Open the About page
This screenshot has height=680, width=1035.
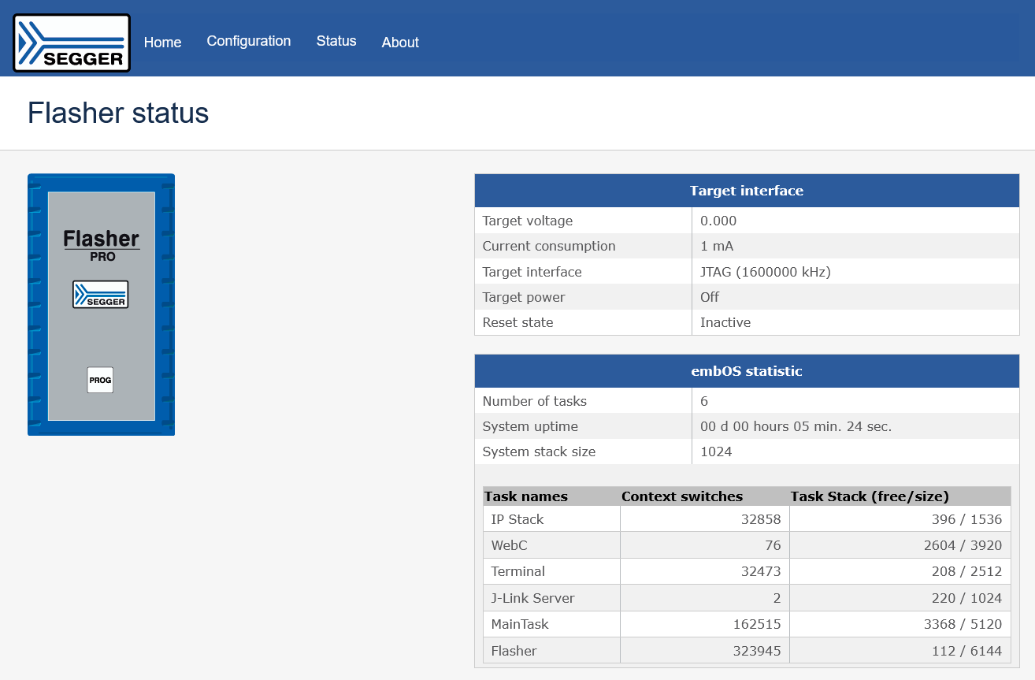pos(400,43)
